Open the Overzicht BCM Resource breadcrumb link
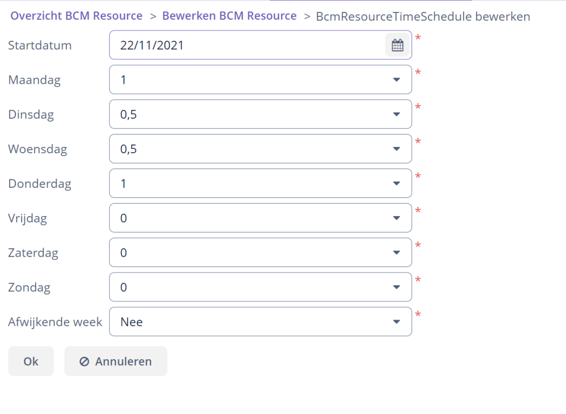 click(76, 15)
